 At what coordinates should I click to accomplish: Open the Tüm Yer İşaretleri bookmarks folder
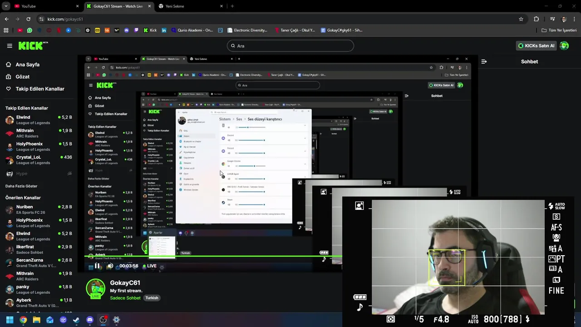pos(559,30)
